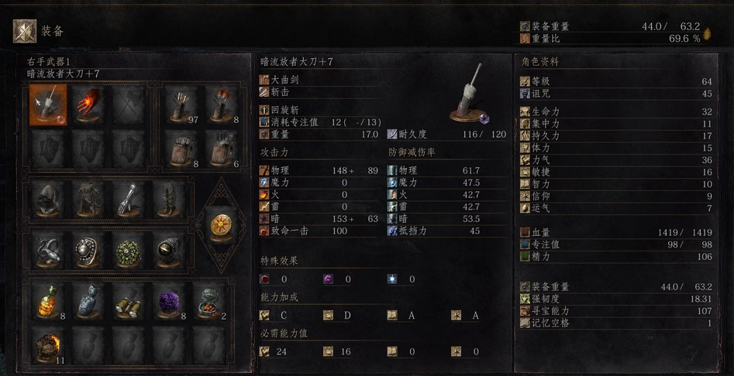Viewport: 734px width, 376px height.
Task: Select the first ring slot
Action: click(48, 250)
